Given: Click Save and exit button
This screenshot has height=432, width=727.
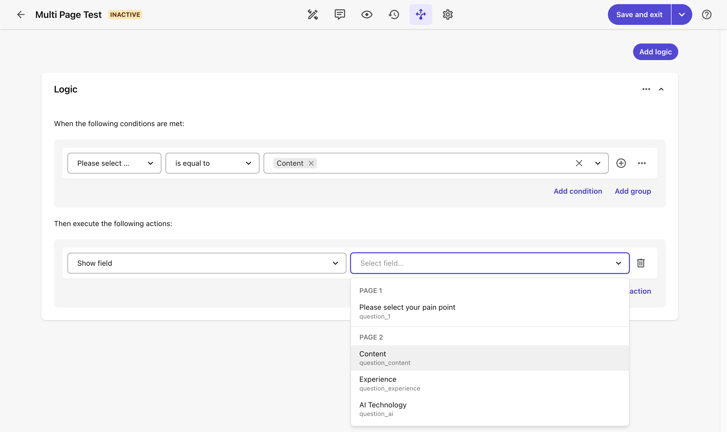Looking at the screenshot, I should coord(639,14).
